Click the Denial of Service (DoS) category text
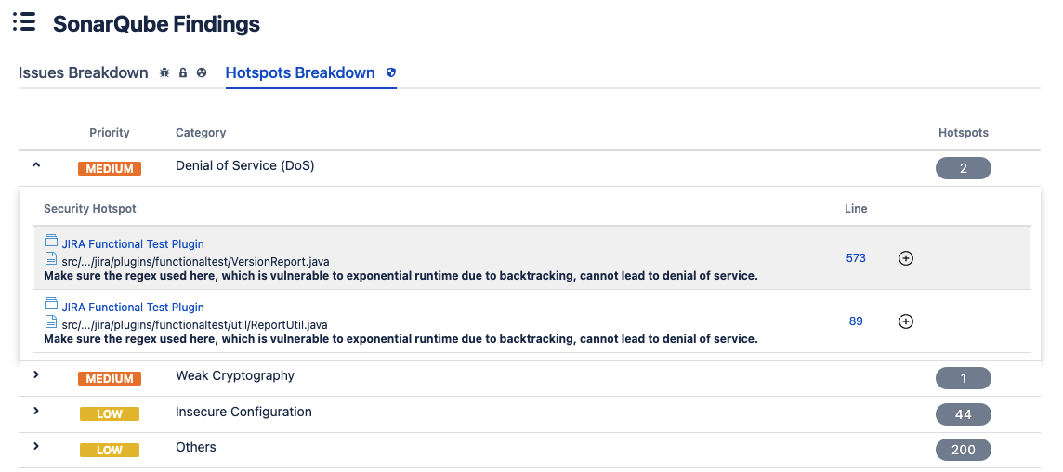This screenshot has width=1063, height=472. click(244, 165)
